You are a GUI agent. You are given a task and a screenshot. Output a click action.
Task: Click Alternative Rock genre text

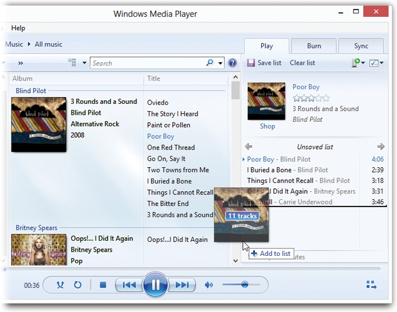click(95, 124)
